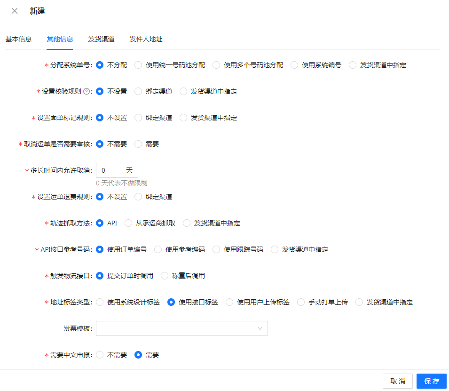The image size is (449, 391).
Task: Click the 多长时间内允许取消 days input
Action: point(117,170)
